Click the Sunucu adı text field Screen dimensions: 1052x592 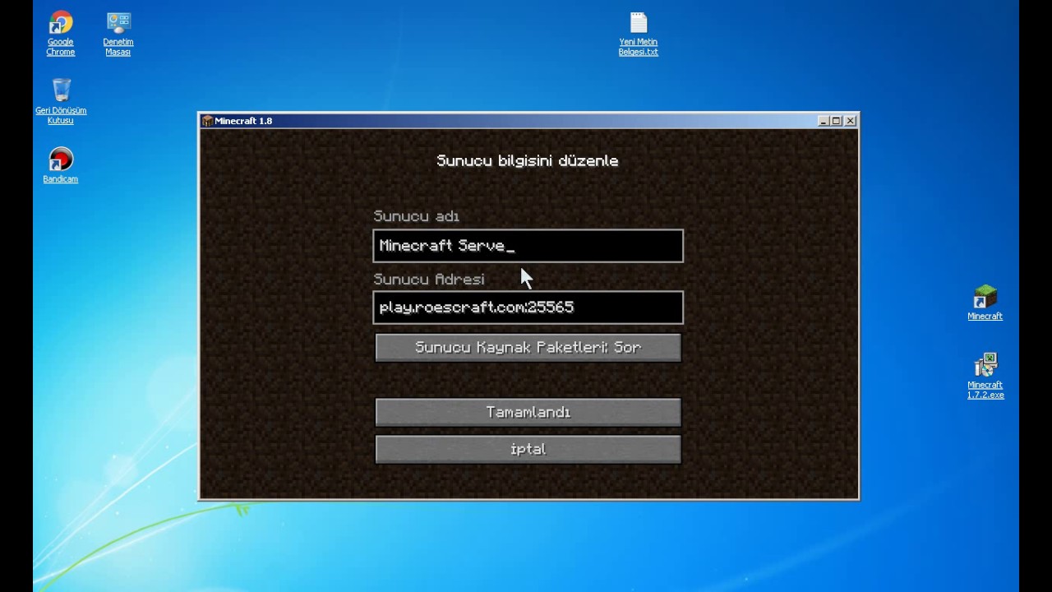pos(528,246)
